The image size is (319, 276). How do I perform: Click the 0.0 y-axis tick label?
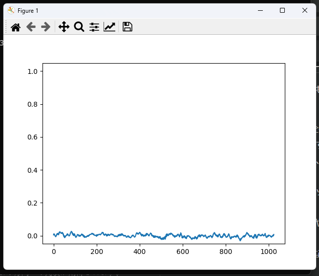32,236
